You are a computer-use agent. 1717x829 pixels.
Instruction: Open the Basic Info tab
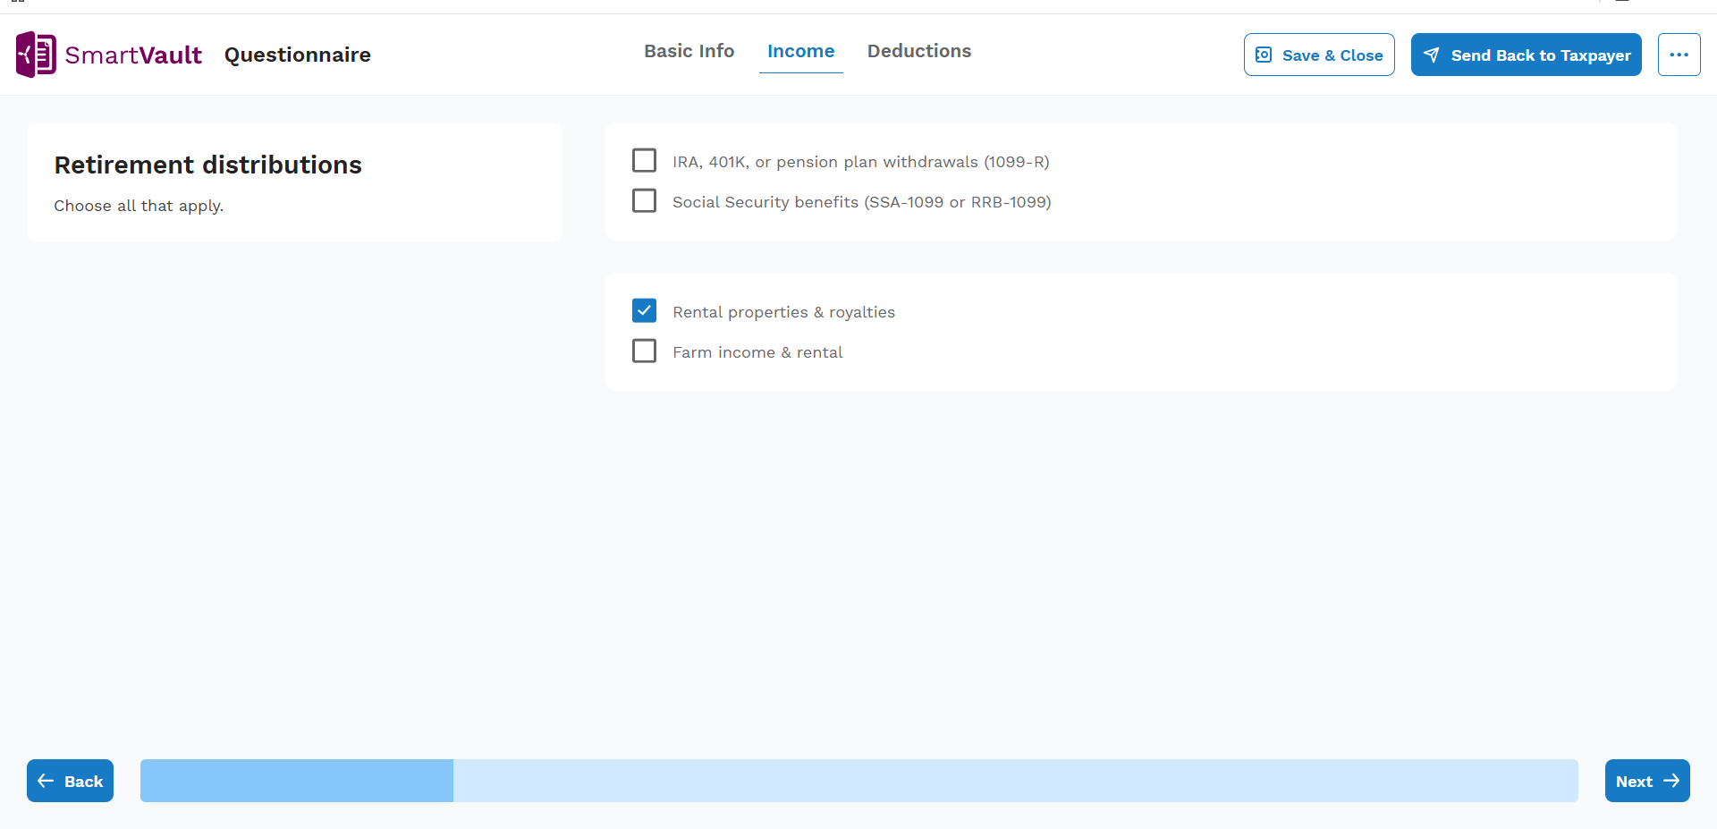(x=689, y=51)
